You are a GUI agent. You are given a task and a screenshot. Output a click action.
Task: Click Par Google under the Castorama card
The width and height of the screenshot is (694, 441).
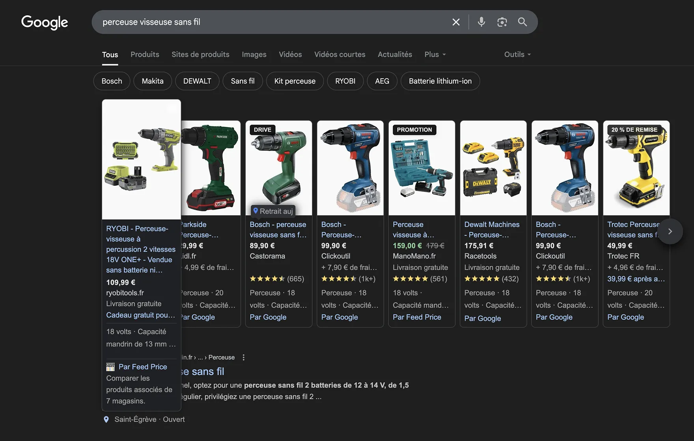[268, 317]
